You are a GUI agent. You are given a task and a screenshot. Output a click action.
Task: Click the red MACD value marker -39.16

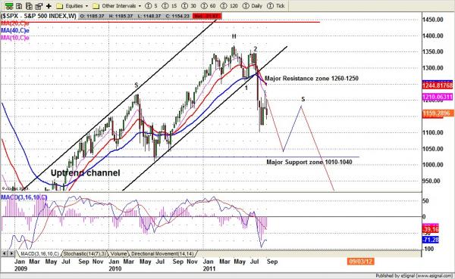pos(431,229)
